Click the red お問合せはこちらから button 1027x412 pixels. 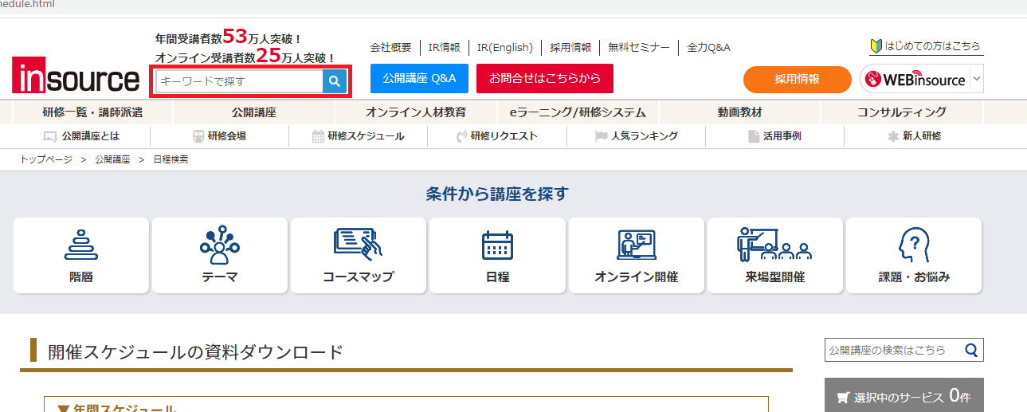544,79
